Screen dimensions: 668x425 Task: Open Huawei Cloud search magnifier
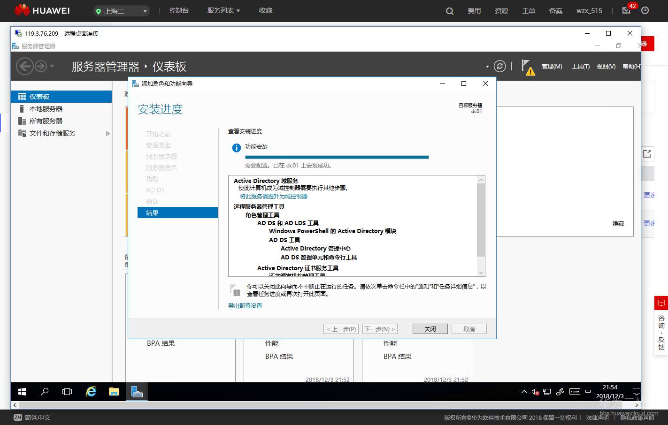(449, 10)
